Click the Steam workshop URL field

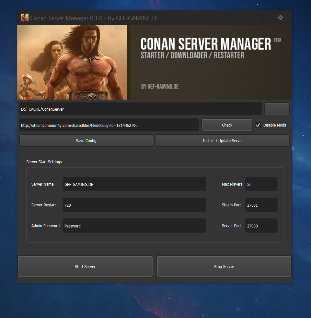pos(109,125)
